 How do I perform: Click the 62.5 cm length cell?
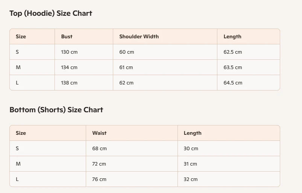pyautogui.click(x=232, y=52)
